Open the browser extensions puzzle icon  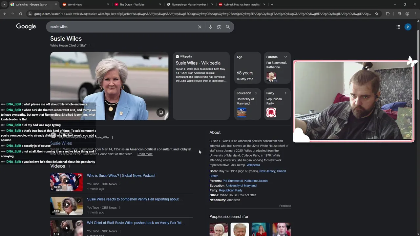[388, 14]
